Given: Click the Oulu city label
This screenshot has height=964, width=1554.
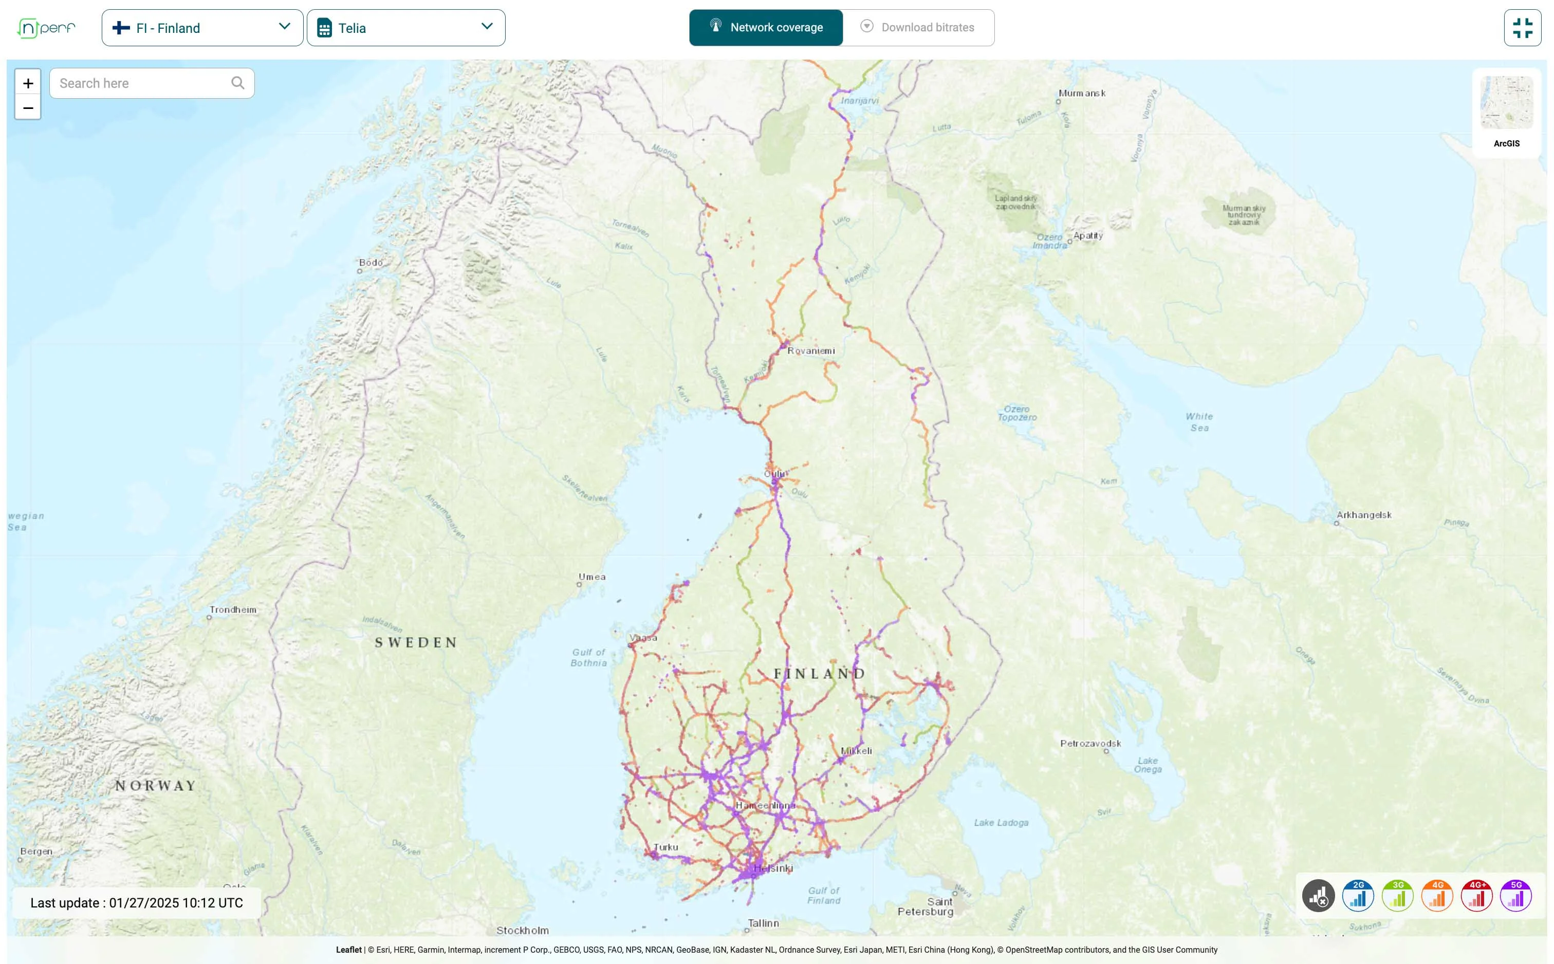Looking at the screenshot, I should pos(774,474).
